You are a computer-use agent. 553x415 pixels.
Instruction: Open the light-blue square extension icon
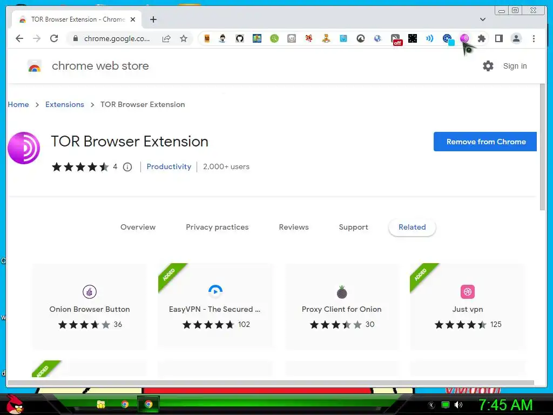(343, 38)
